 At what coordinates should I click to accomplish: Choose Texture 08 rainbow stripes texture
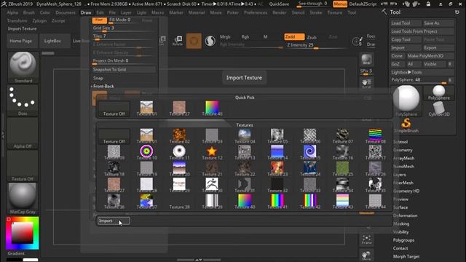pos(376,136)
